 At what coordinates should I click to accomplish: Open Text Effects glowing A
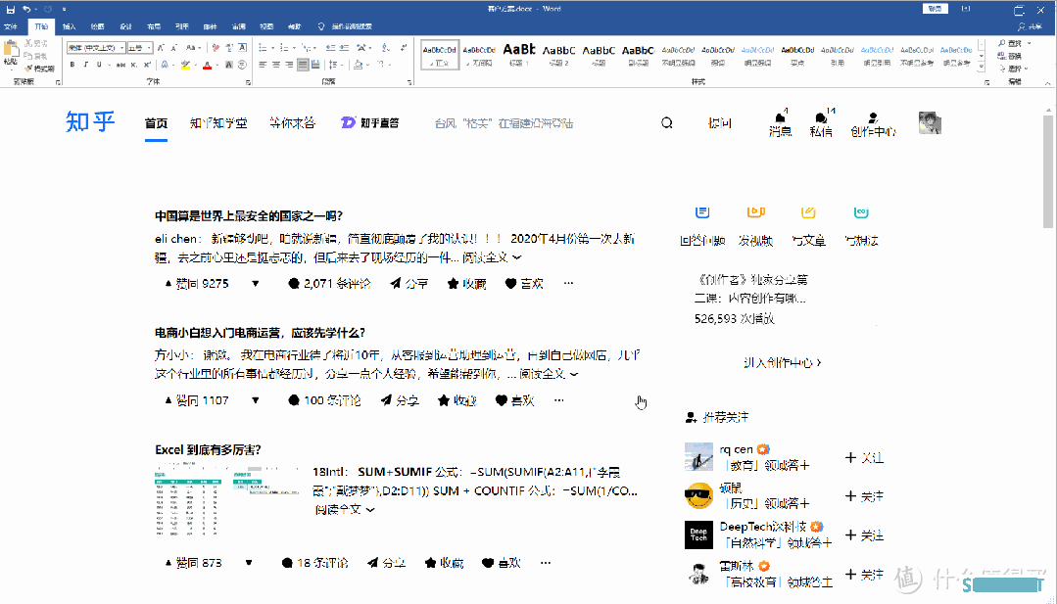click(165, 65)
